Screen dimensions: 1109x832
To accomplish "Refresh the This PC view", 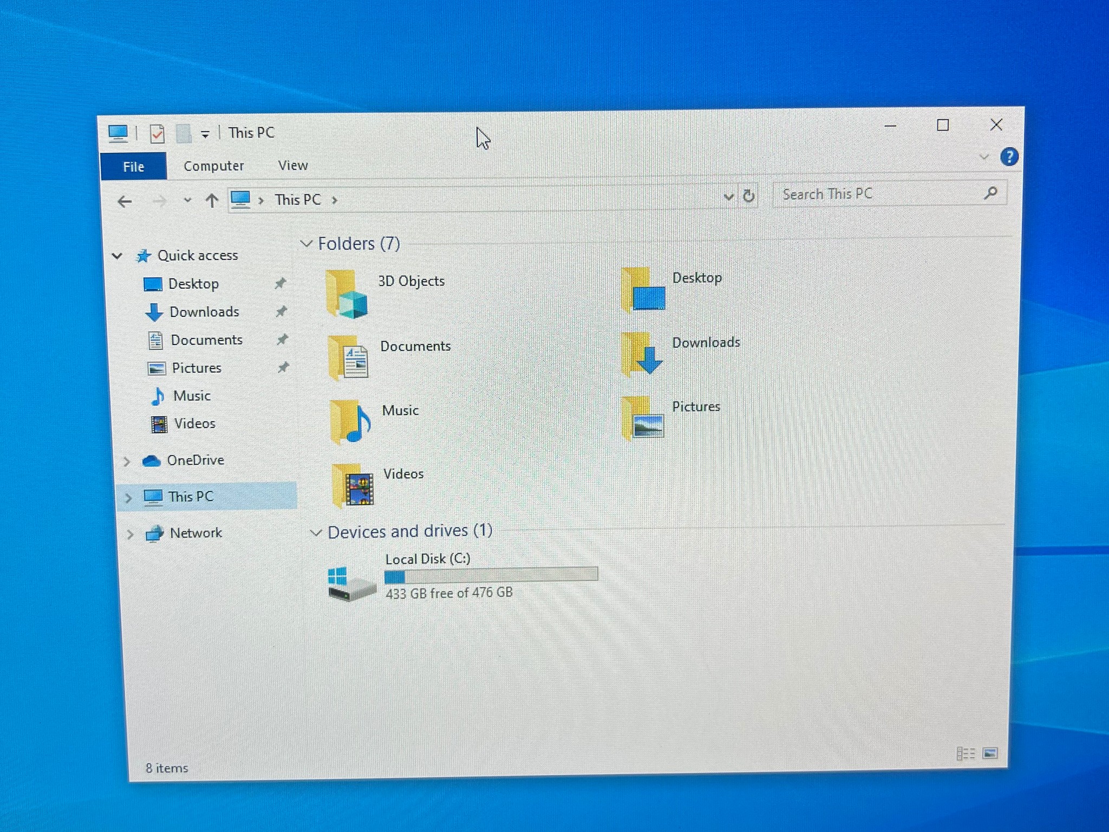I will [749, 196].
